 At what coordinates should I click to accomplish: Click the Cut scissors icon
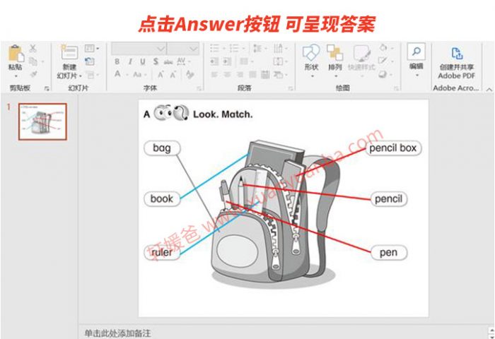coord(33,49)
